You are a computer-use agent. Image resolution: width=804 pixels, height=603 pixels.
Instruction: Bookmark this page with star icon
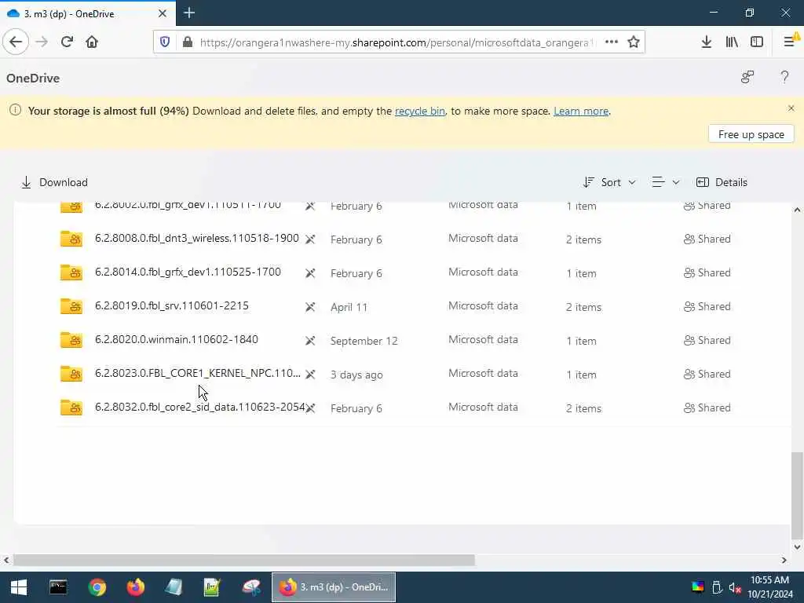pyautogui.click(x=634, y=42)
